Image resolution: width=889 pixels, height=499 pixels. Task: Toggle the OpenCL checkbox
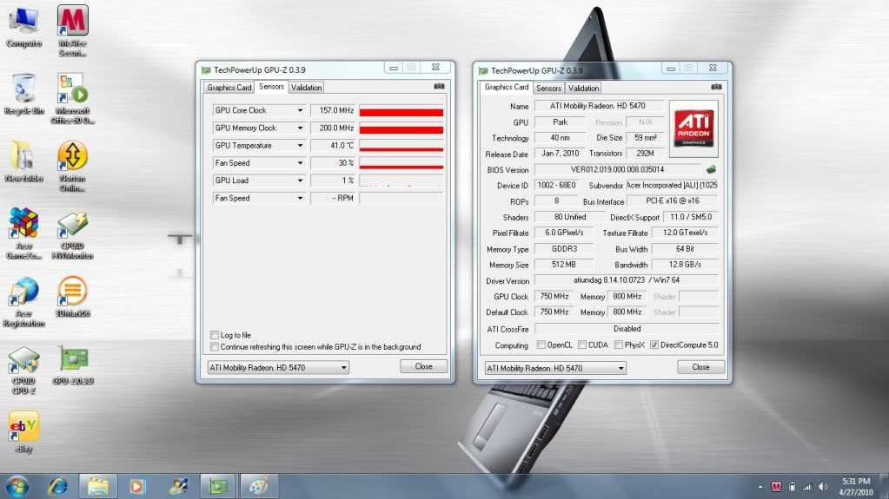(x=541, y=345)
